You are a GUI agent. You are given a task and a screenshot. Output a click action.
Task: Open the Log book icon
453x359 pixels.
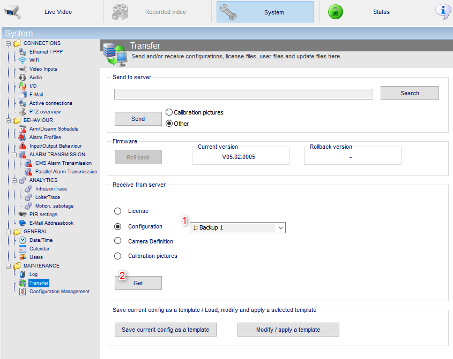click(22, 274)
